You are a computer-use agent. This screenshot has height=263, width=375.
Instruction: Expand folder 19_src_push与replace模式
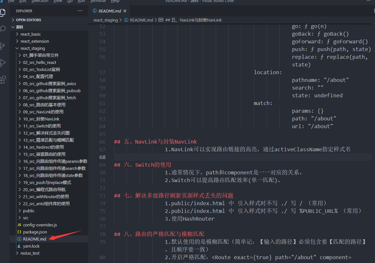(x=20, y=182)
